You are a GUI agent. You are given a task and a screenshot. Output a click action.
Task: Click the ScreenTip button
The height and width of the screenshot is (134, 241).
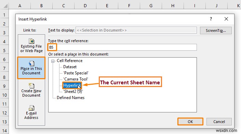coord(216,31)
